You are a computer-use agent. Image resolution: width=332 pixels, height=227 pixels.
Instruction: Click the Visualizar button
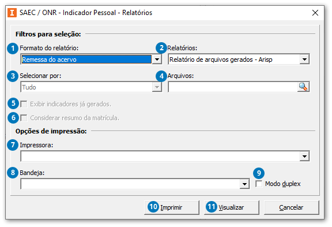pos(232,207)
